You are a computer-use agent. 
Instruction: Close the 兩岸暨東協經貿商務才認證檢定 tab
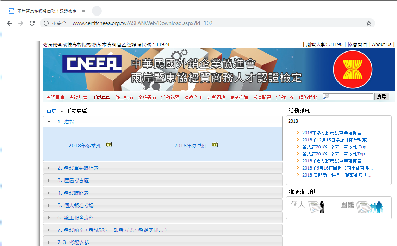click(x=83, y=11)
